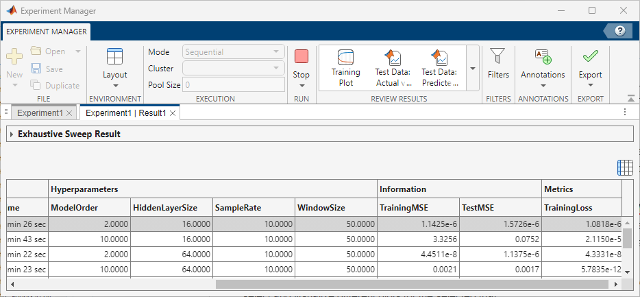Select the TrainingMSE cell 3.3256
This screenshot has height=297, width=640.
point(419,239)
